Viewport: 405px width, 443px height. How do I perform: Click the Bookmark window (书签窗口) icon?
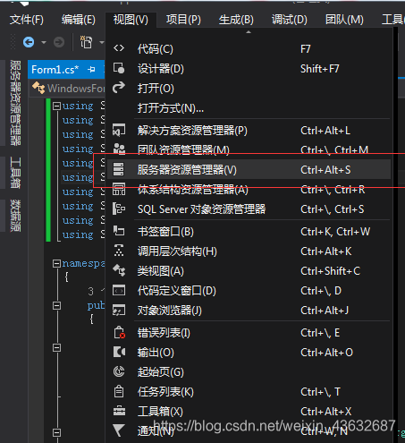[119, 231]
